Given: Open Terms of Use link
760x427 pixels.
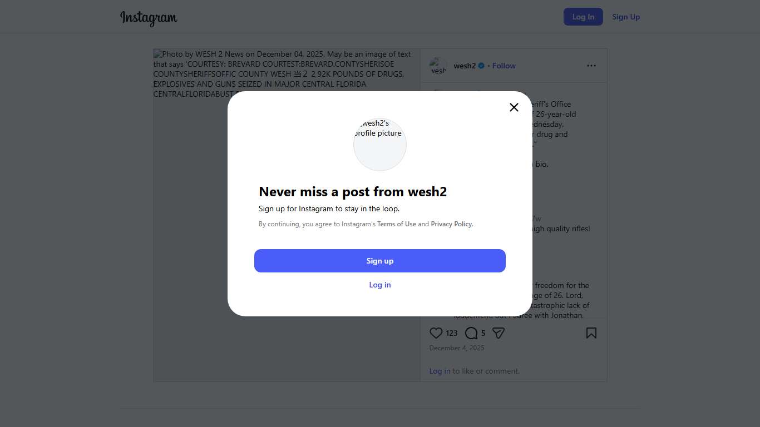Looking at the screenshot, I should pos(397,224).
